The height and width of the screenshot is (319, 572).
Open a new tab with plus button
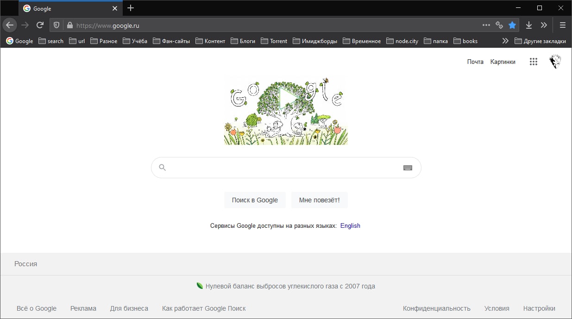[131, 8]
